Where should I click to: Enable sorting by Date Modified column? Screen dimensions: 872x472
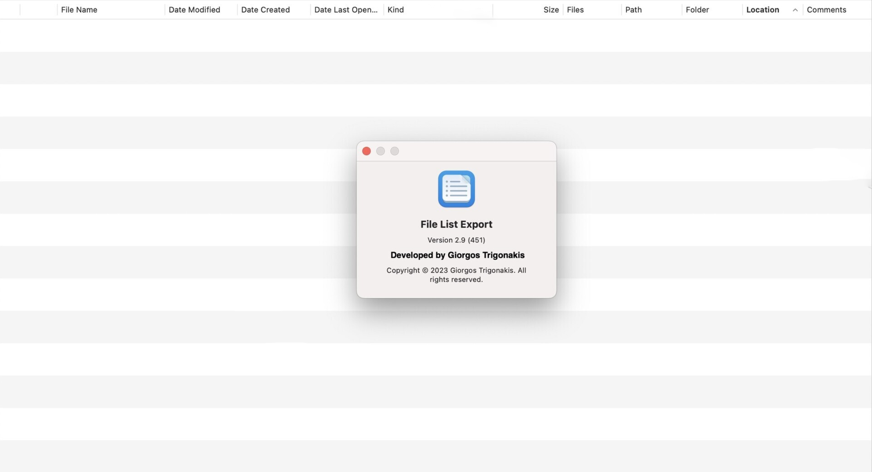coord(194,9)
